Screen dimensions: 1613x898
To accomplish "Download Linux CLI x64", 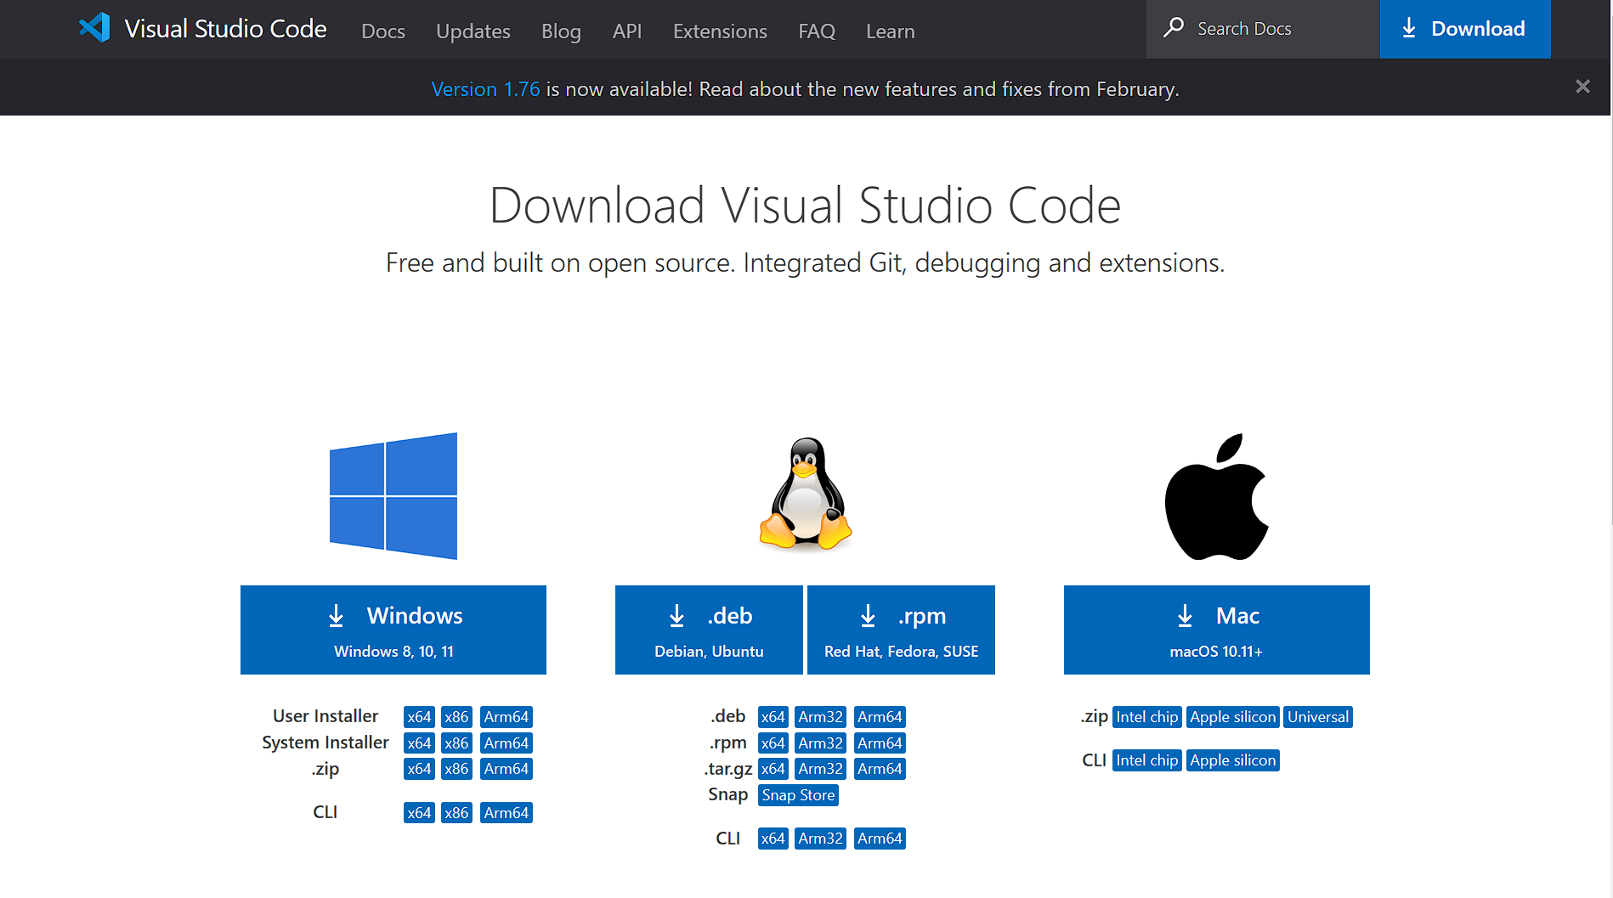I will [773, 839].
